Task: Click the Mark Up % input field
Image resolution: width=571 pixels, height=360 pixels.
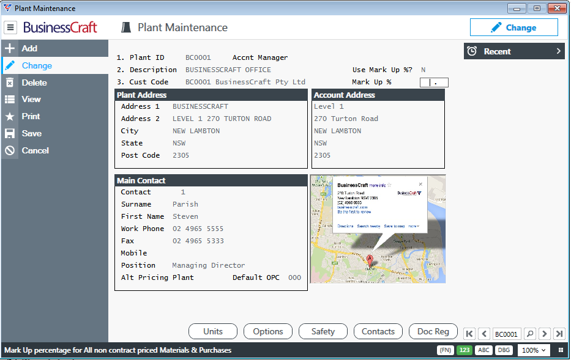Action: 434,83
